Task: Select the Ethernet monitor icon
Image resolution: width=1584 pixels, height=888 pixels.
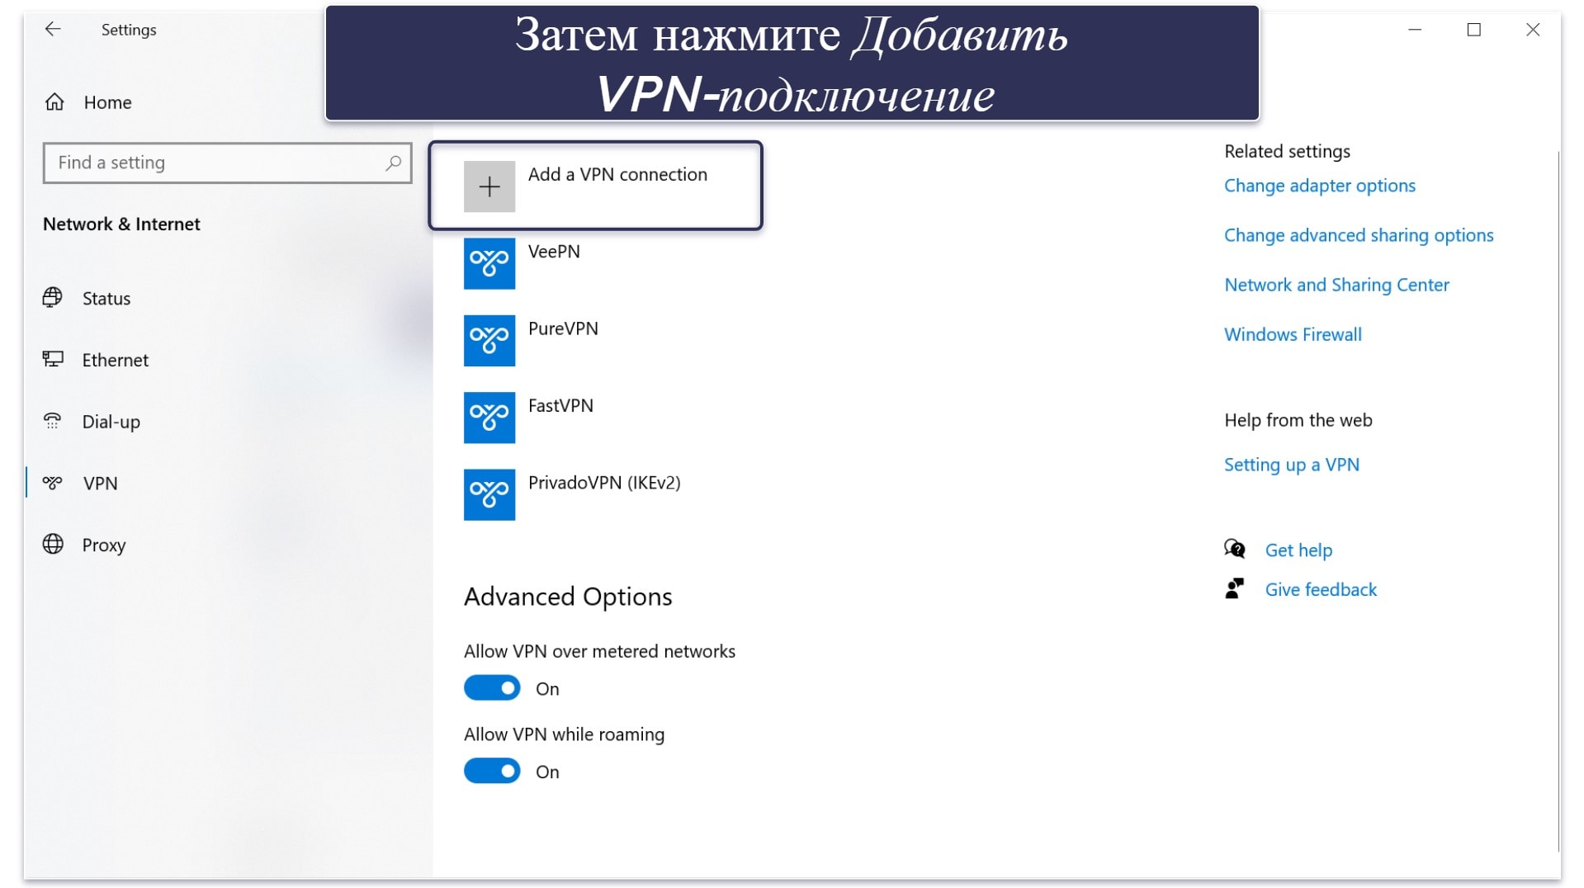Action: tap(53, 359)
